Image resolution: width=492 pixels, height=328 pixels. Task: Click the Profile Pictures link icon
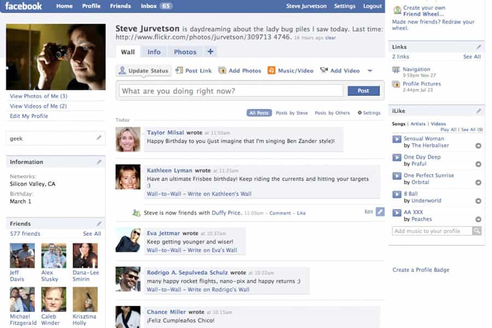tap(396, 84)
